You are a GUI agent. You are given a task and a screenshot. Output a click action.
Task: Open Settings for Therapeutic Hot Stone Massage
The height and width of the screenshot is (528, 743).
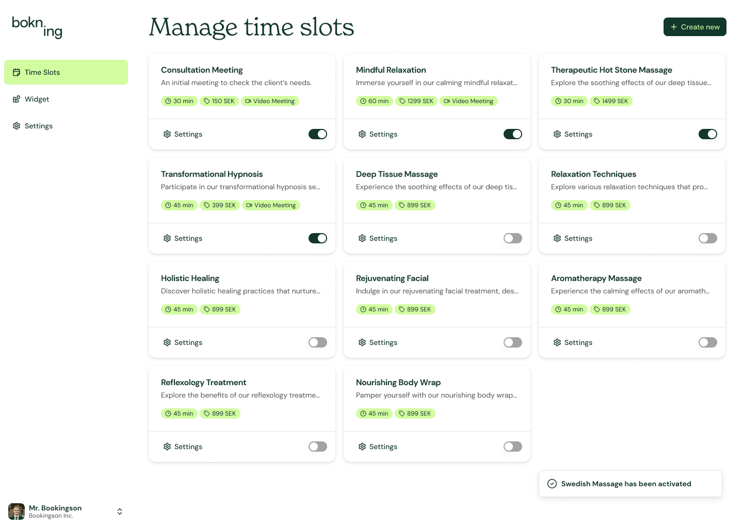(573, 135)
